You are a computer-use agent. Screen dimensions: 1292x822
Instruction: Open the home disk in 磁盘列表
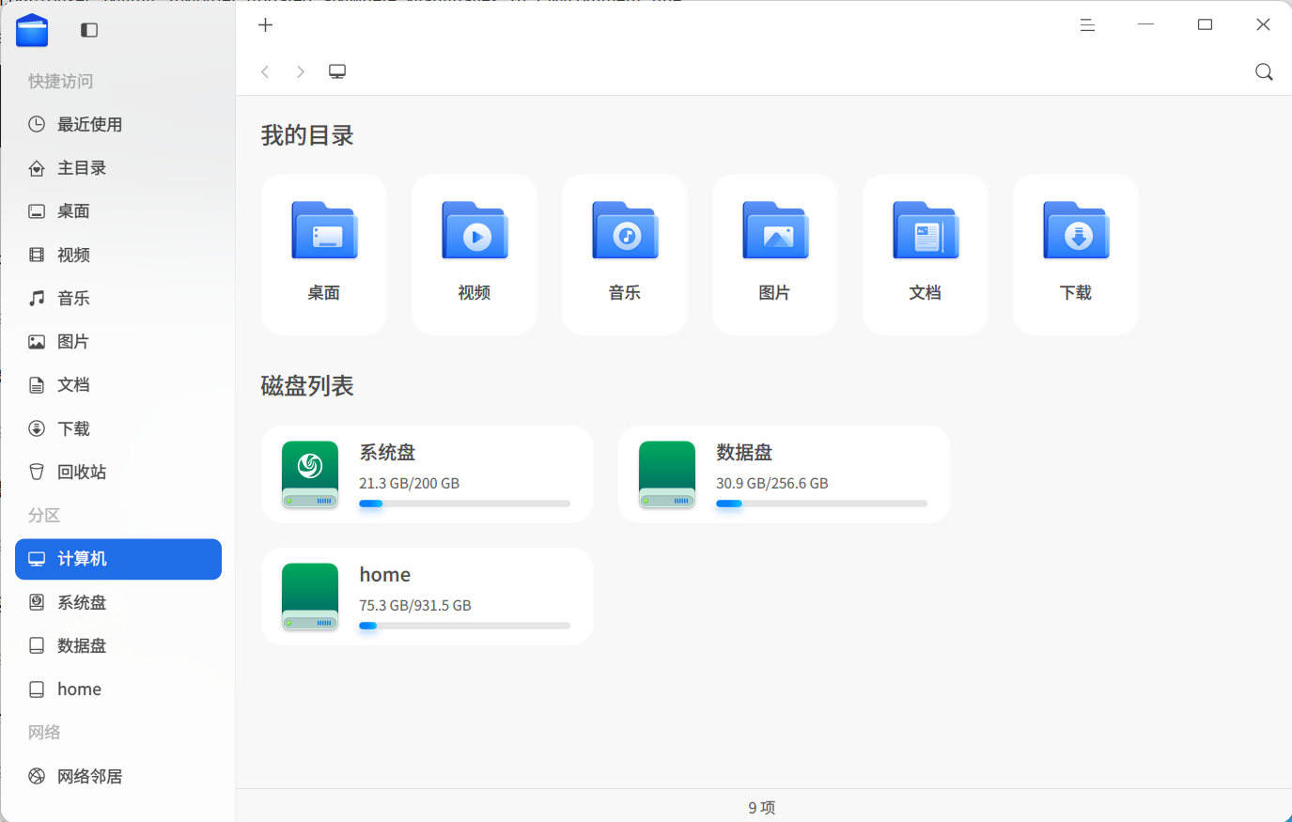click(x=428, y=597)
